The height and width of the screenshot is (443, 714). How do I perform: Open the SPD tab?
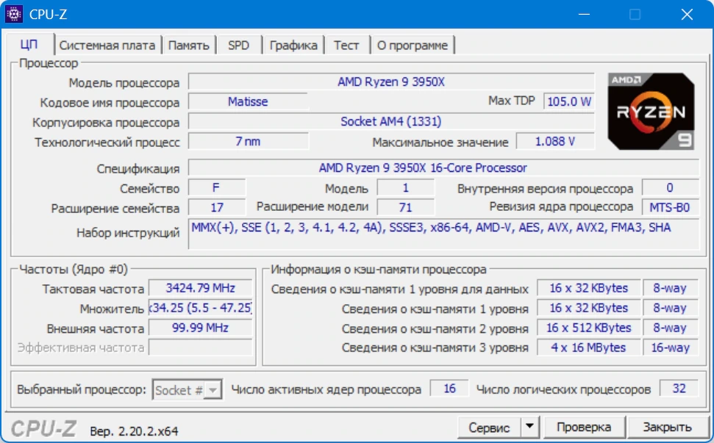pyautogui.click(x=238, y=46)
